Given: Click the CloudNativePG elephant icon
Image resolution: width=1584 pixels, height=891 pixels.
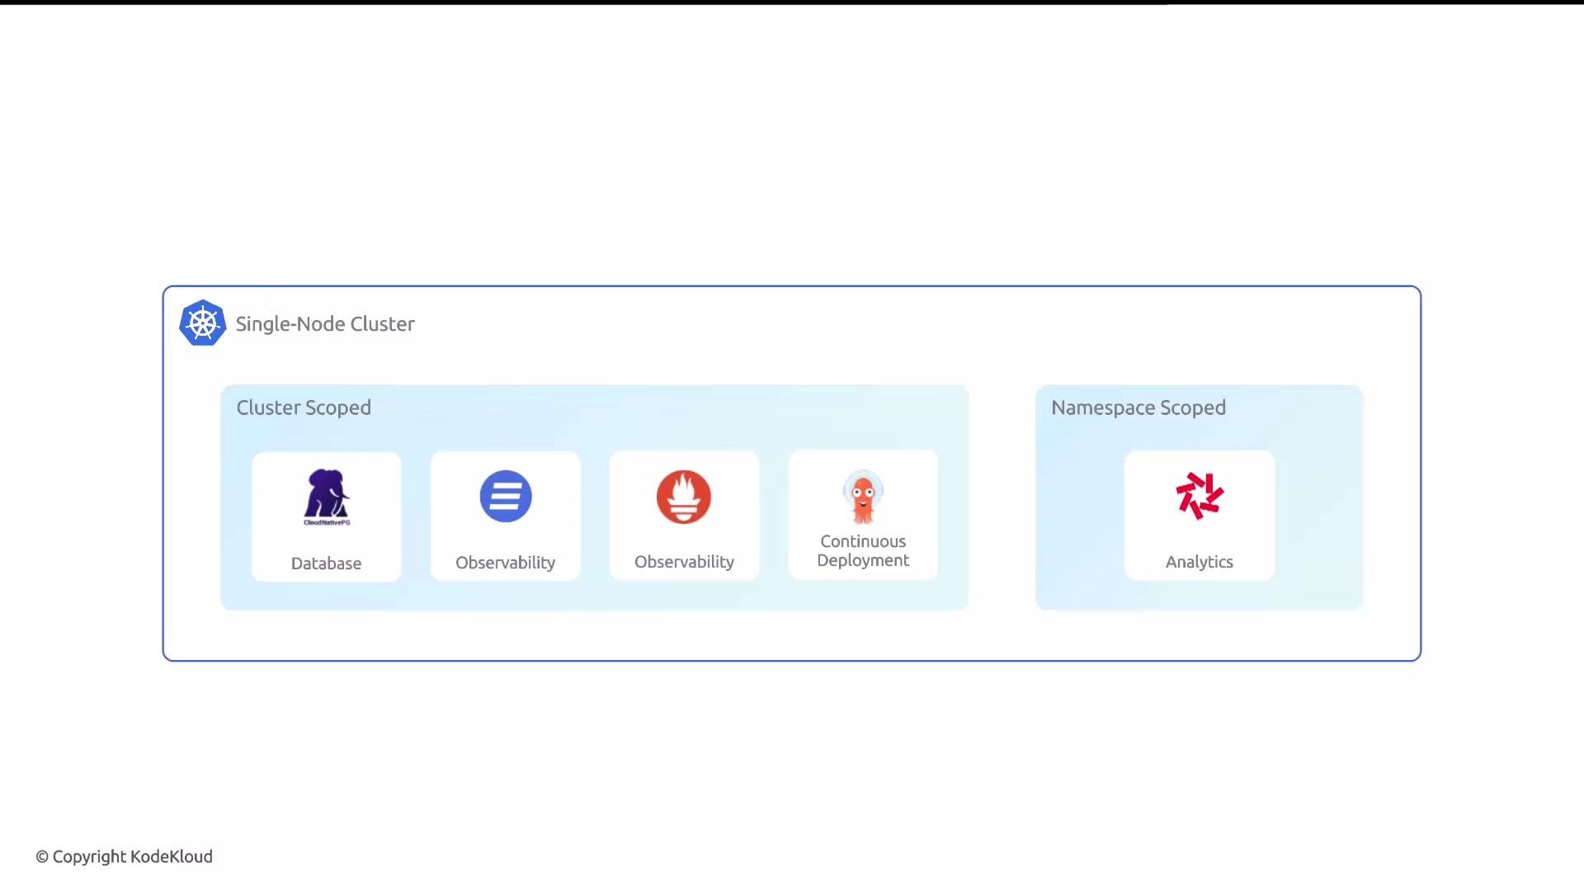Looking at the screenshot, I should pos(327,497).
